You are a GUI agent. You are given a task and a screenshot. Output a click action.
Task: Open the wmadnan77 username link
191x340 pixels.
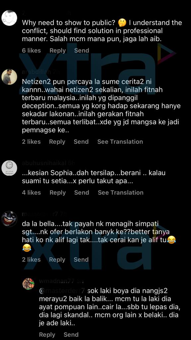pyautogui.click(x=57, y=281)
